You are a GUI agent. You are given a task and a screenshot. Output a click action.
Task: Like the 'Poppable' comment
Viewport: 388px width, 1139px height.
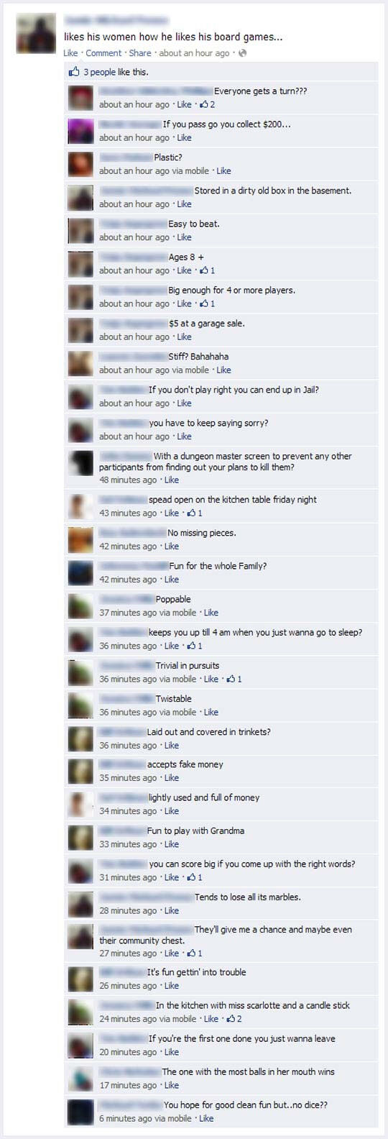211,613
